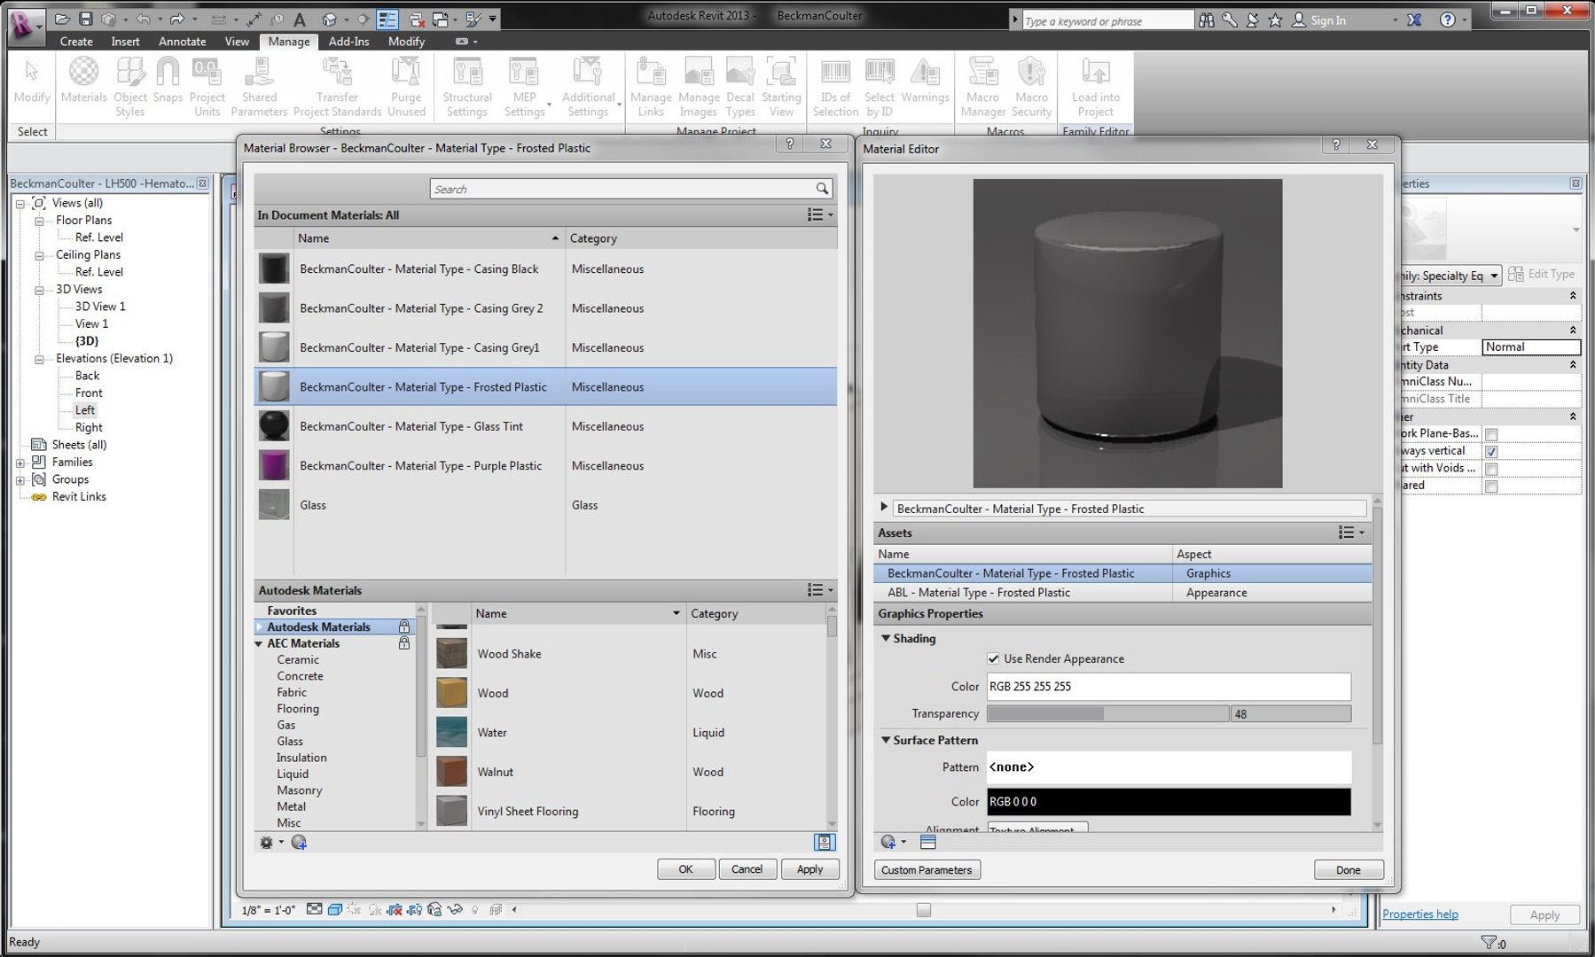Open the Insert ribbon tab
Viewport: 1595px width, 957px height.
(x=125, y=41)
